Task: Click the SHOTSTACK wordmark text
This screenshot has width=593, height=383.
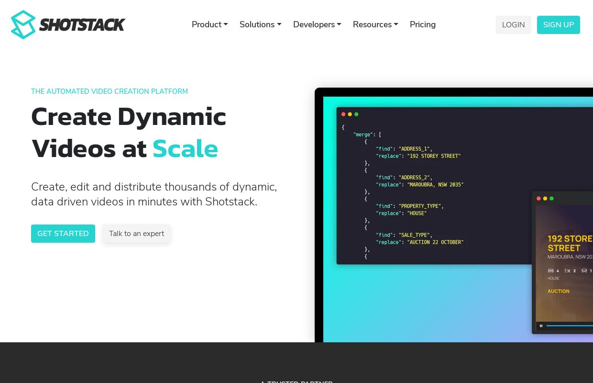Action: coord(82,25)
